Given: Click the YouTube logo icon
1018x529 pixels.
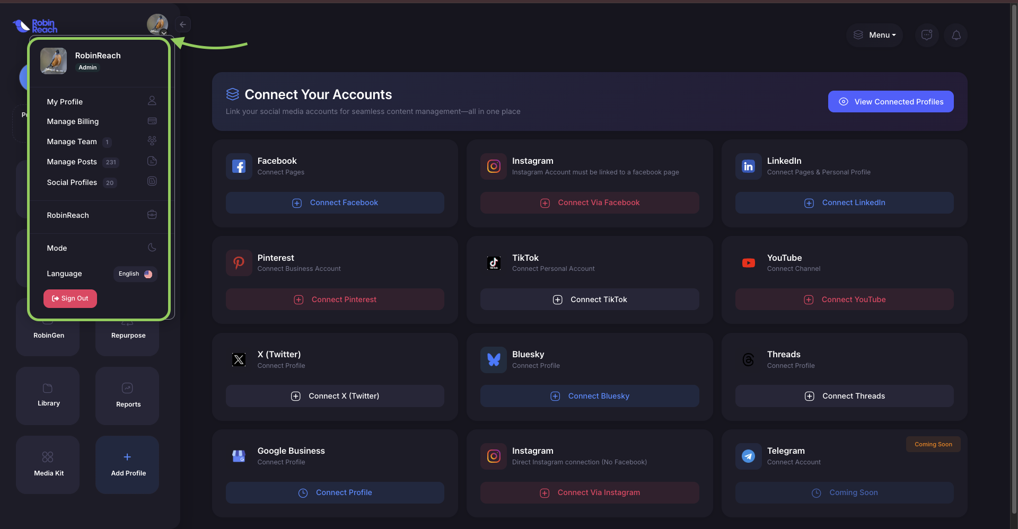Looking at the screenshot, I should coord(749,263).
